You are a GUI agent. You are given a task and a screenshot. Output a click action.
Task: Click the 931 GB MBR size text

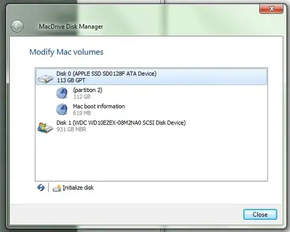click(x=71, y=129)
